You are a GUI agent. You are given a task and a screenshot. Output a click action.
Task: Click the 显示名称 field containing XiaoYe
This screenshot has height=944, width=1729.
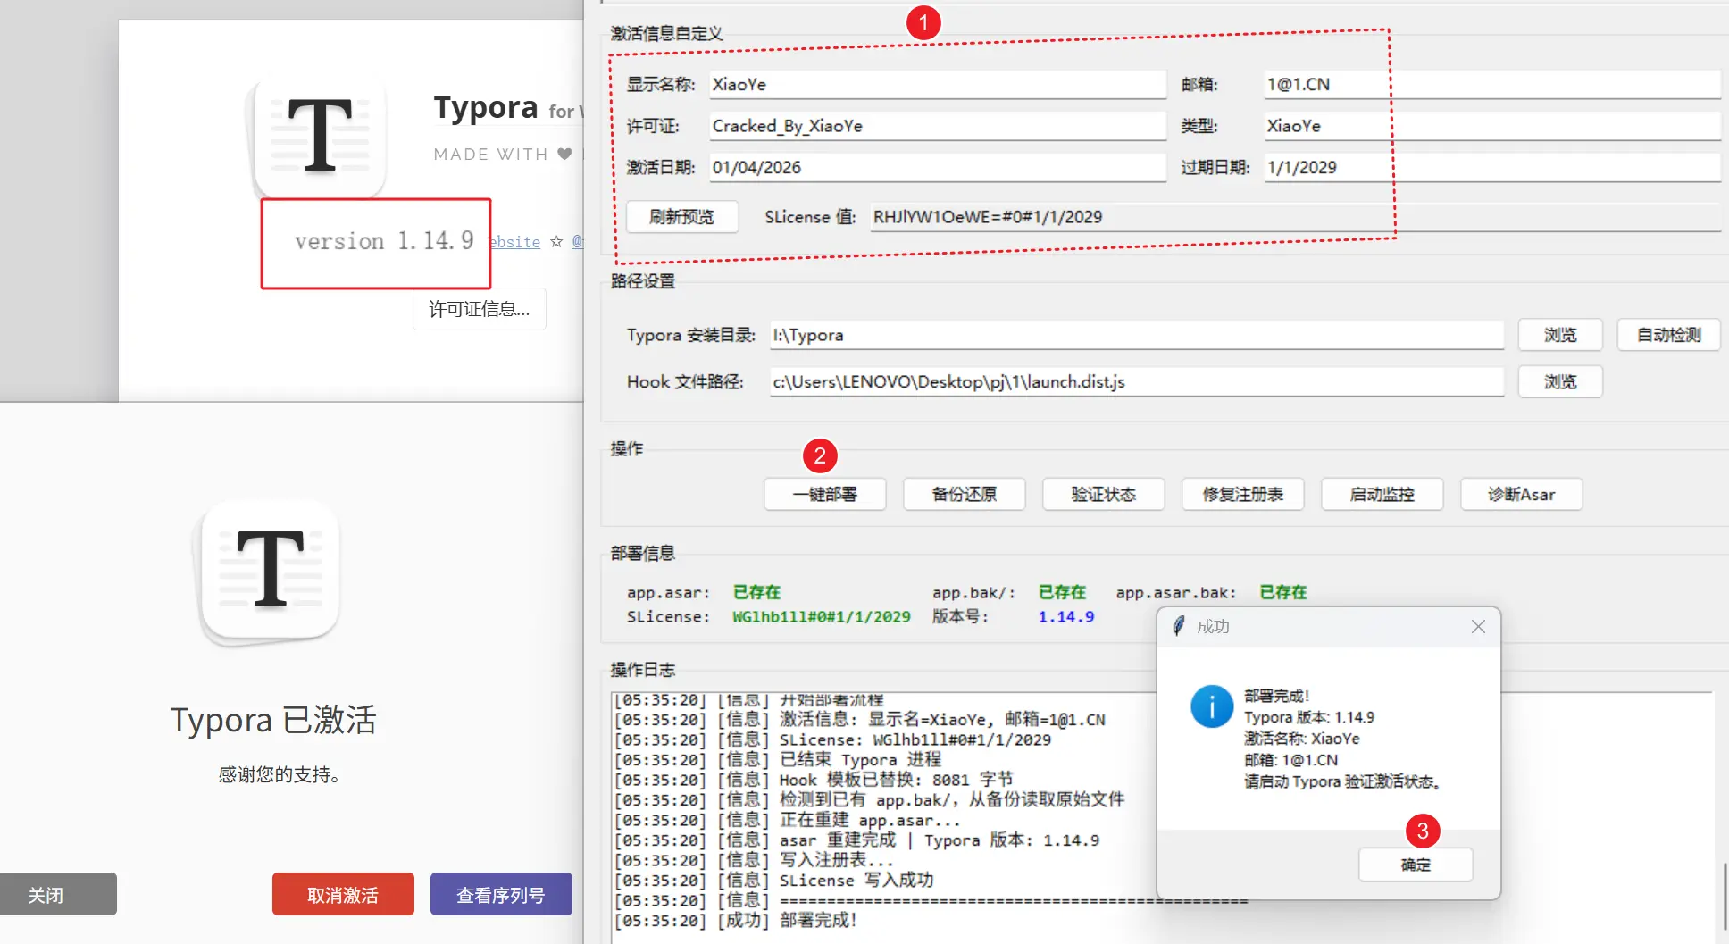coord(938,84)
